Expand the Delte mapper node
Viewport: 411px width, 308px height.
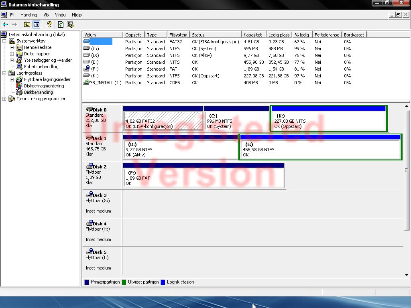tap(12, 54)
